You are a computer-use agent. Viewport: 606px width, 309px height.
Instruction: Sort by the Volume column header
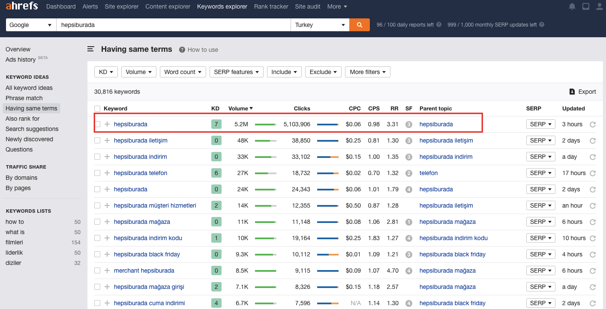(x=240, y=108)
